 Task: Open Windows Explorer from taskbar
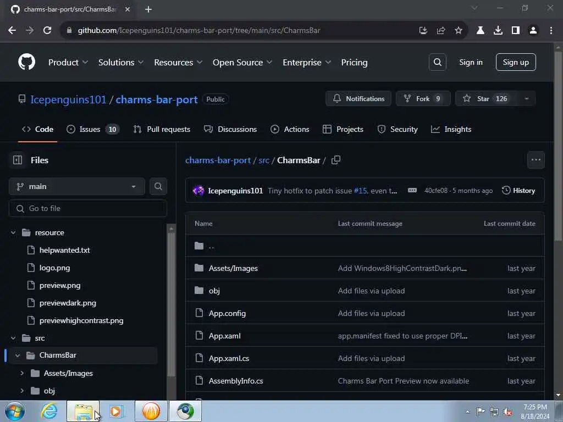[83, 411]
